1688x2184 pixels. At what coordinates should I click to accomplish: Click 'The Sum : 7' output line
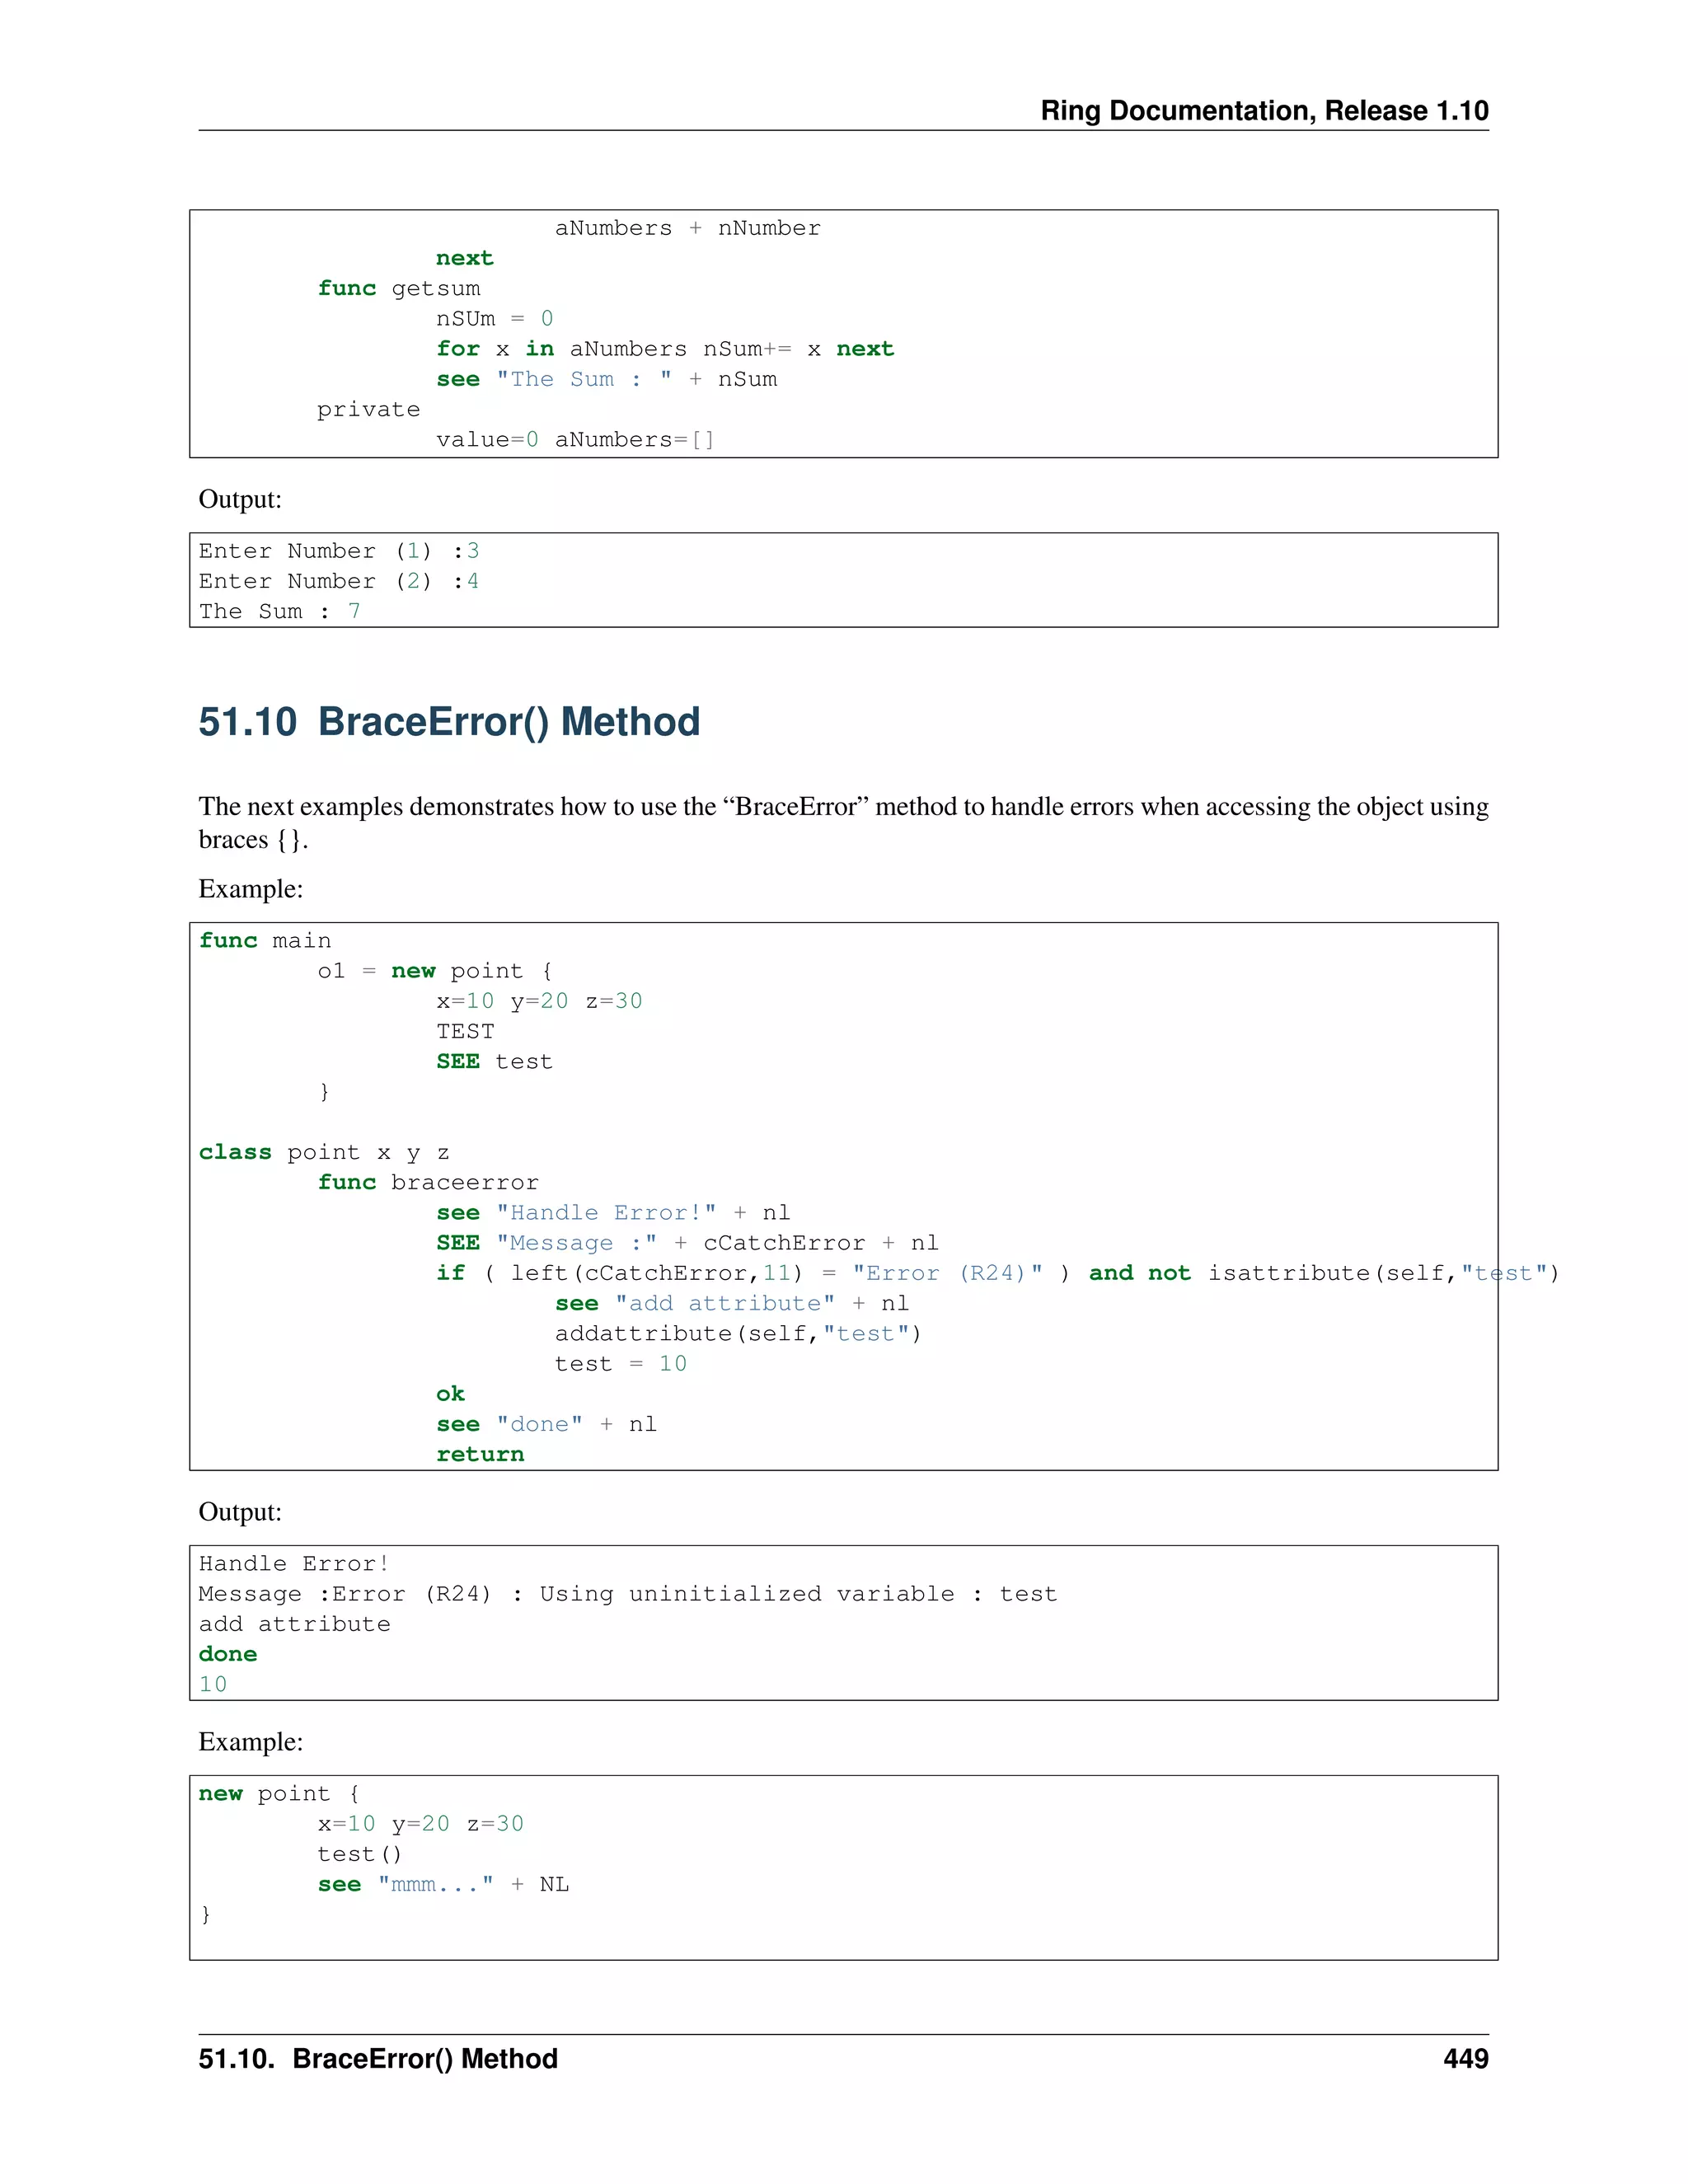279,612
